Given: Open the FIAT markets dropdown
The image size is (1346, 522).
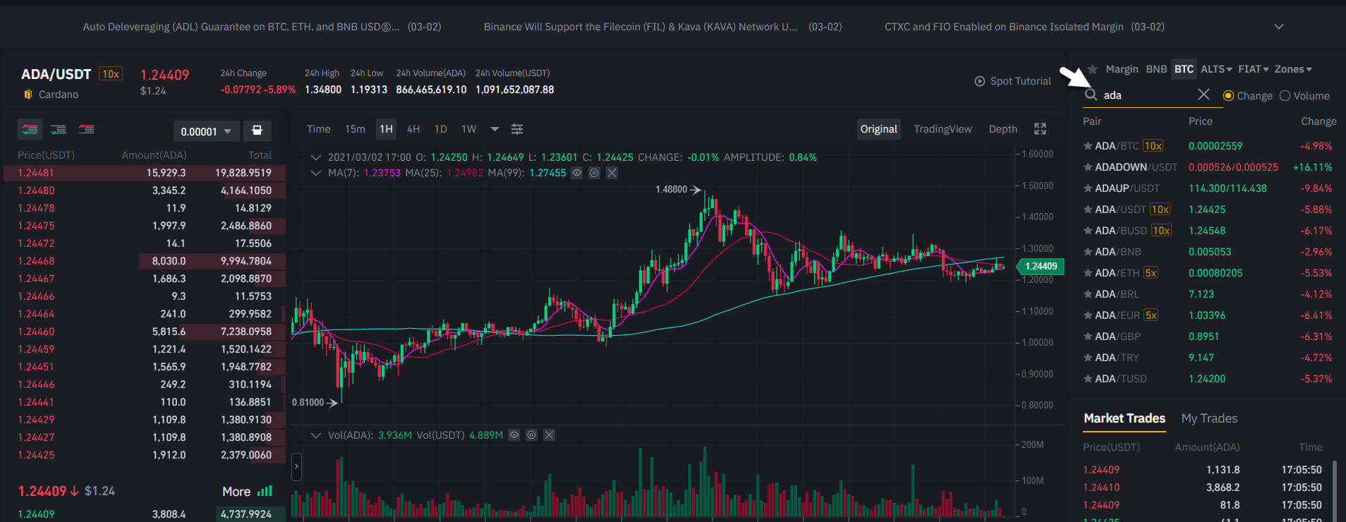Looking at the screenshot, I should [1253, 69].
